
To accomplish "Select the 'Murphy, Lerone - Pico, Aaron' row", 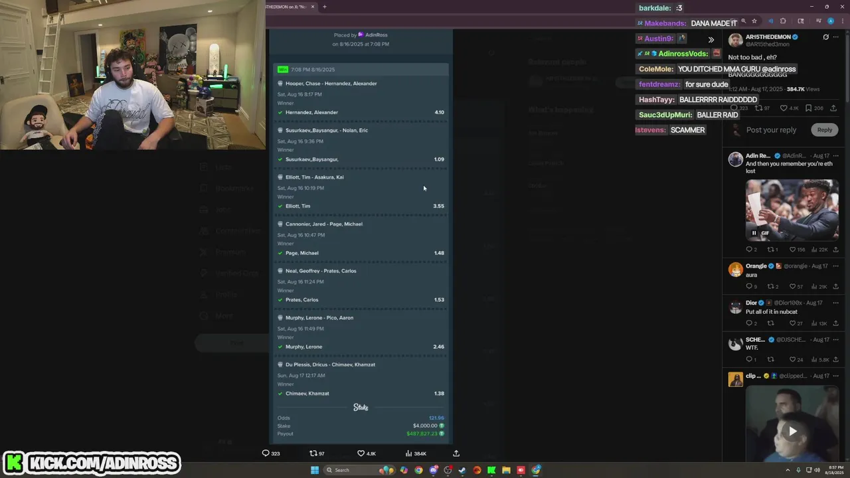I will click(361, 332).
